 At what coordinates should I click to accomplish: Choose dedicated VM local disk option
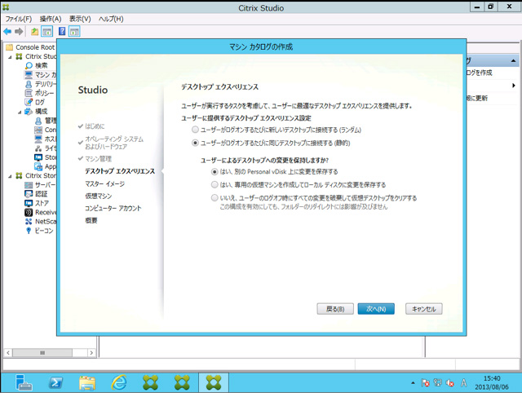(x=215, y=185)
